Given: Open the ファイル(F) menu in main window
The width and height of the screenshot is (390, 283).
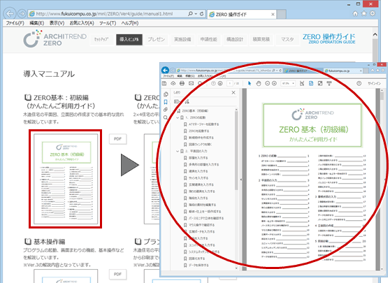Looking at the screenshot, I should pos(15,23).
